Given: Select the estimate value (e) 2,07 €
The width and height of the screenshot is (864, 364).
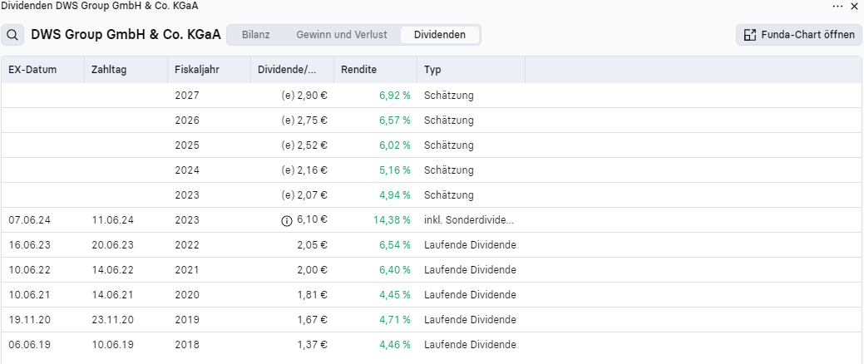Looking at the screenshot, I should pyautogui.click(x=304, y=195).
